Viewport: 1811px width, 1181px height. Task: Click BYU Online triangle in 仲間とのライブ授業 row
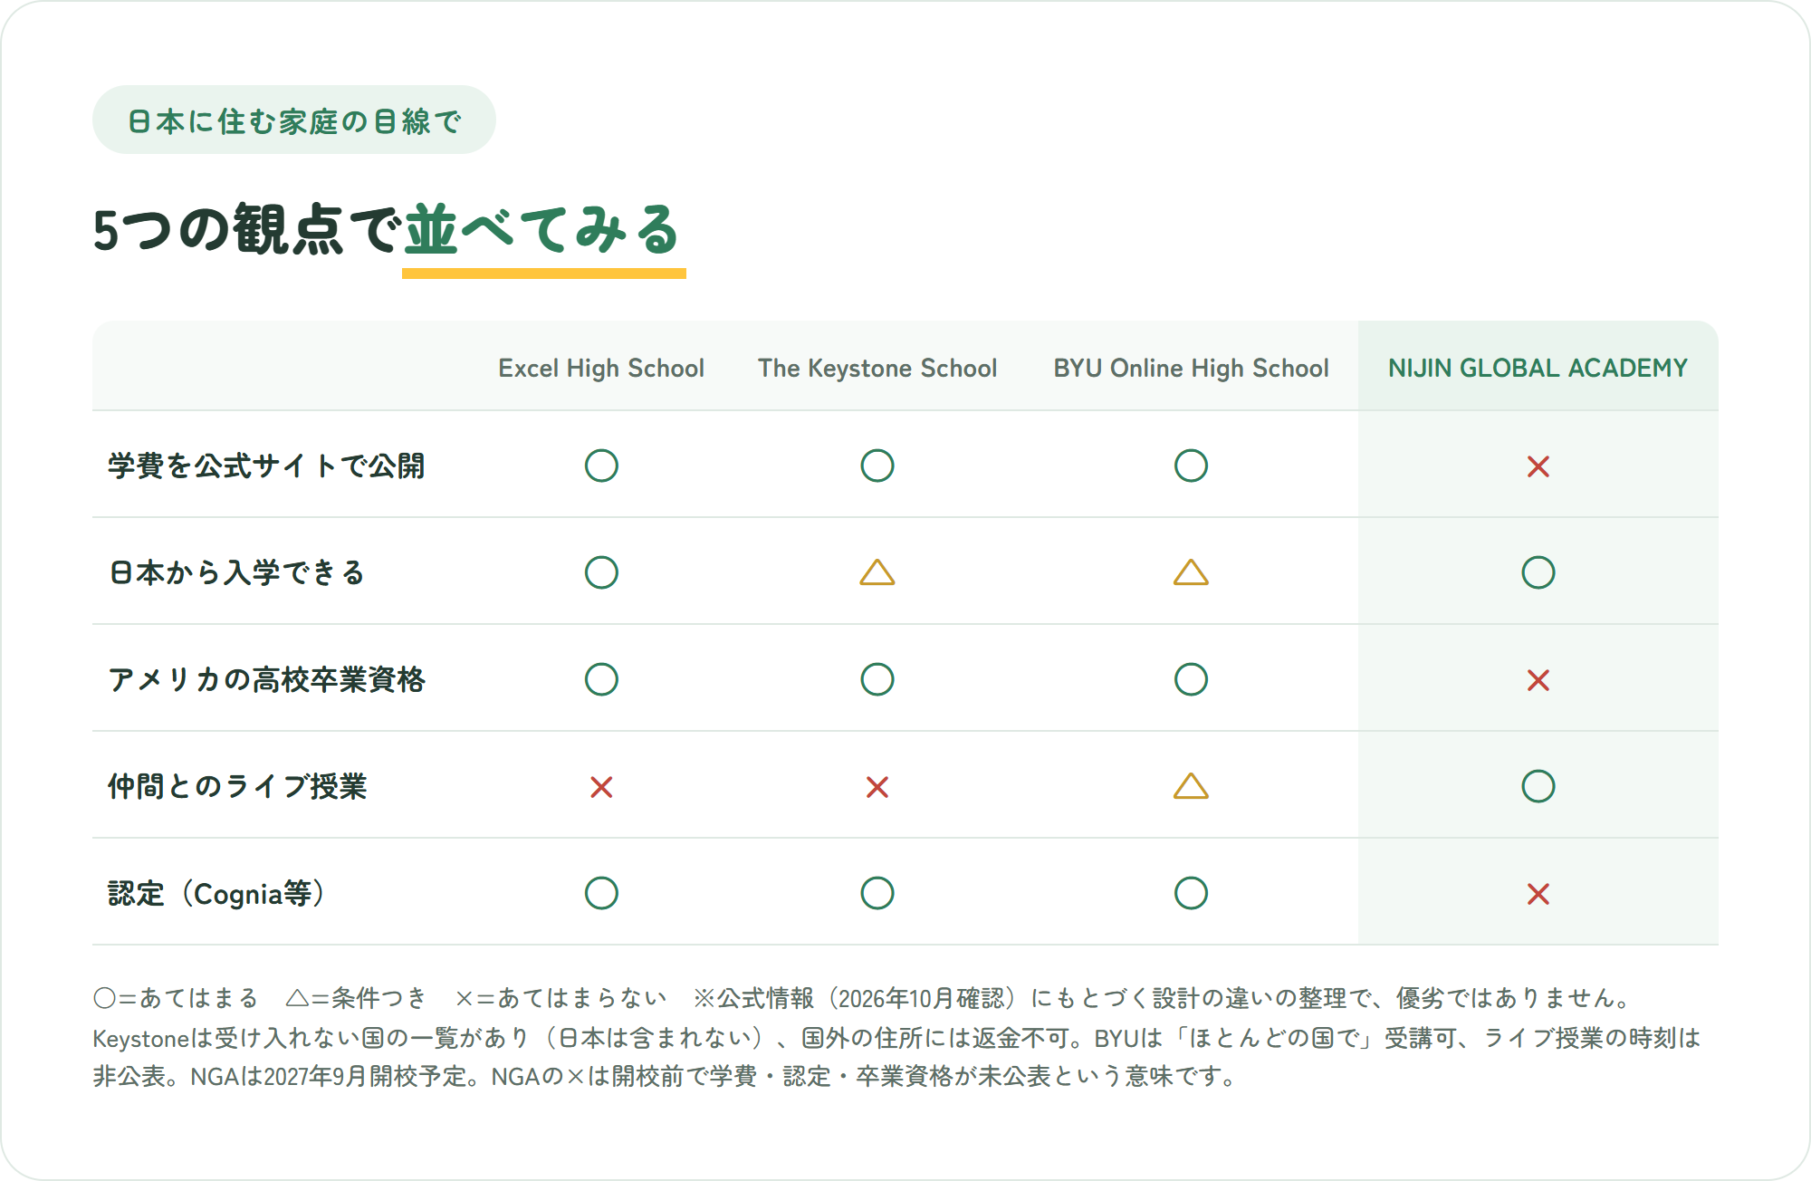(x=1191, y=786)
